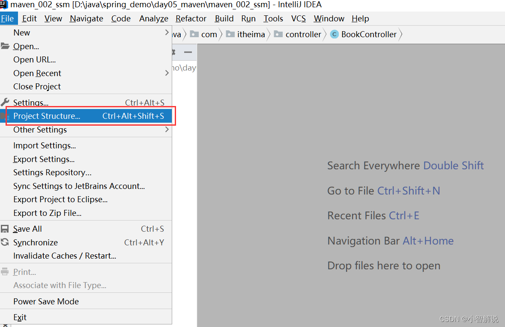Screen dimensions: 505x327
Task: Click the IntelliJ IDEA app icon in title bar
Action: pos(4,4)
